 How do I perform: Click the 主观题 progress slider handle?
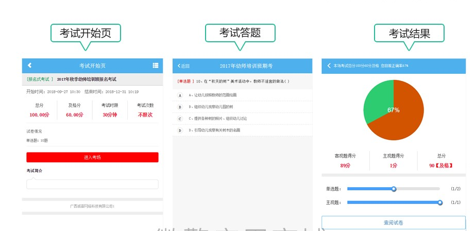tap(440, 203)
